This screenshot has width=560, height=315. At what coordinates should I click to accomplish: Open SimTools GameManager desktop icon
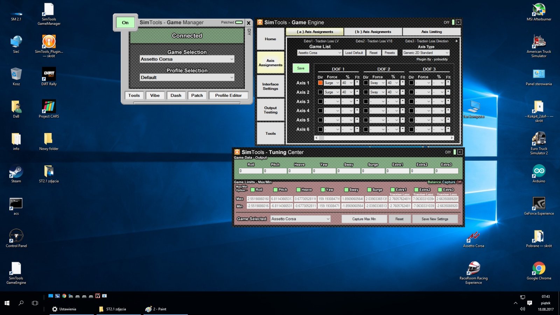(49, 14)
